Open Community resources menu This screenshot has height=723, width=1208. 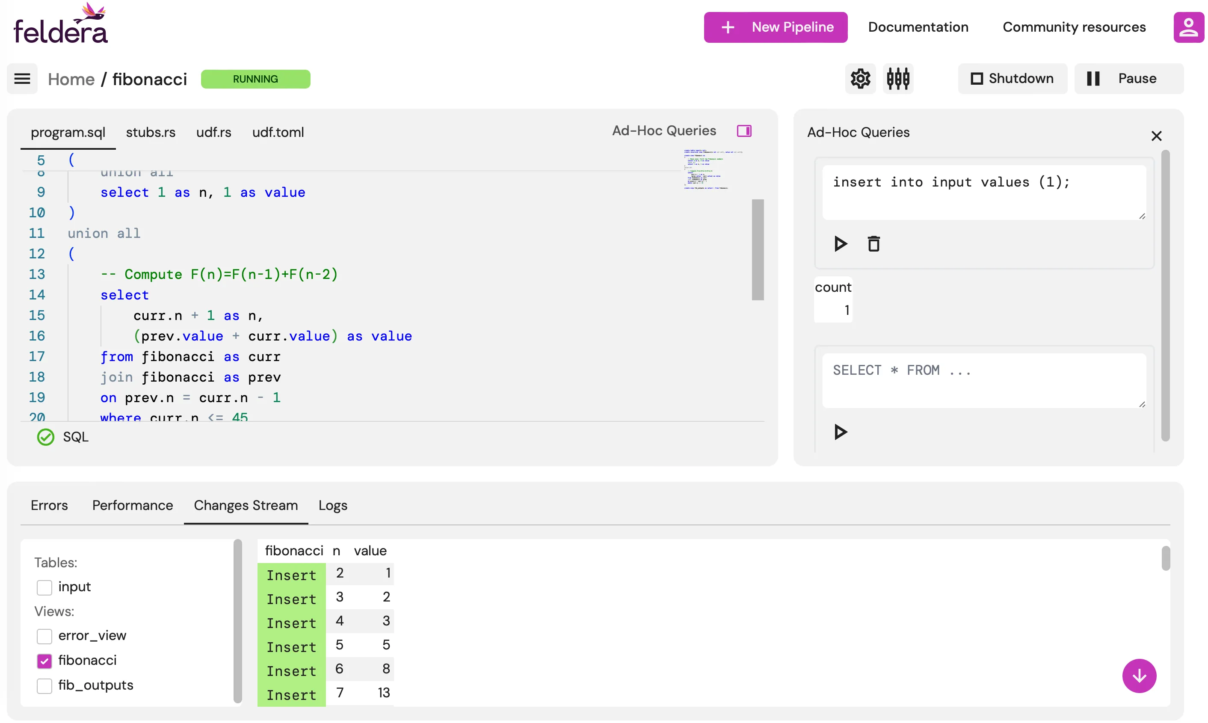(1074, 27)
